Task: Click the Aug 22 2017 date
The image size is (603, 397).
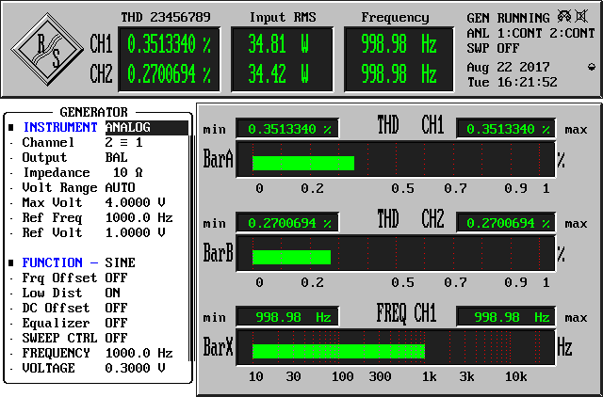Action: pyautogui.click(x=508, y=67)
